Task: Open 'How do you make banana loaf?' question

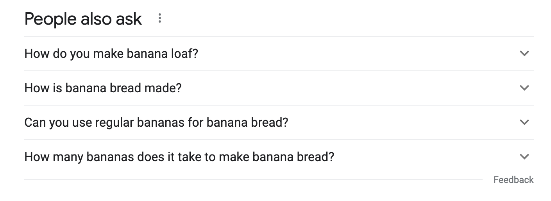Action: tap(111, 54)
